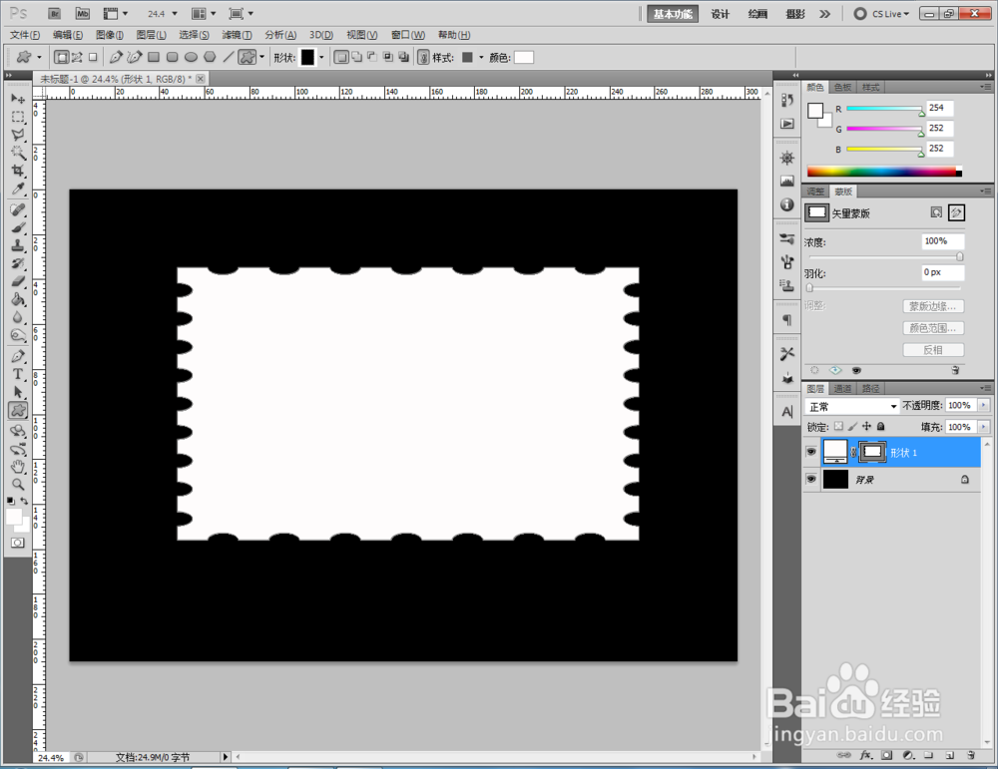Open style picker dropdown 样式

click(x=481, y=57)
